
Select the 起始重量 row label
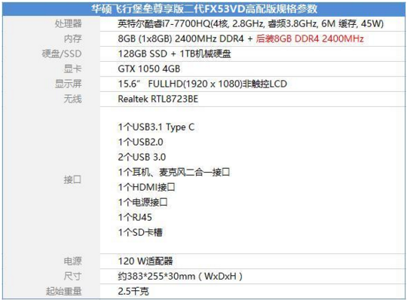click(64, 291)
